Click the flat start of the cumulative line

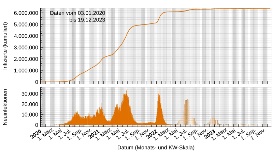click(x=51, y=82)
